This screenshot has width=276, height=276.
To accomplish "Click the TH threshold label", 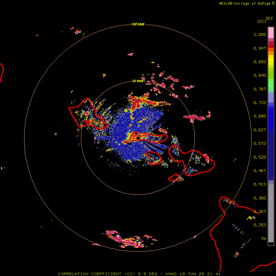I will [x=263, y=239].
